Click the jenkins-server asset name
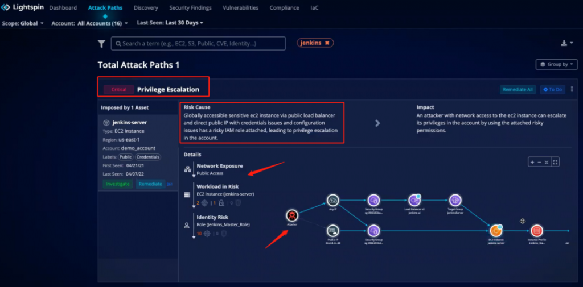The width and height of the screenshot is (583, 287). (x=130, y=123)
